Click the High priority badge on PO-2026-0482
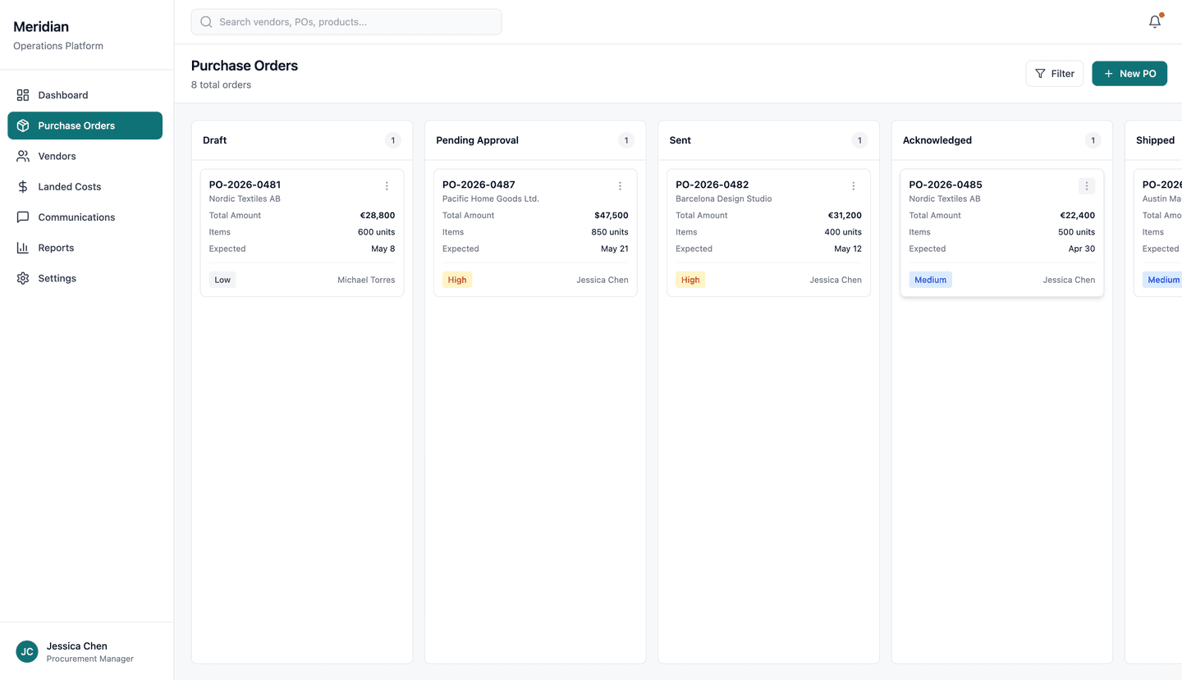Viewport: 1182px width, 680px height. [689, 280]
